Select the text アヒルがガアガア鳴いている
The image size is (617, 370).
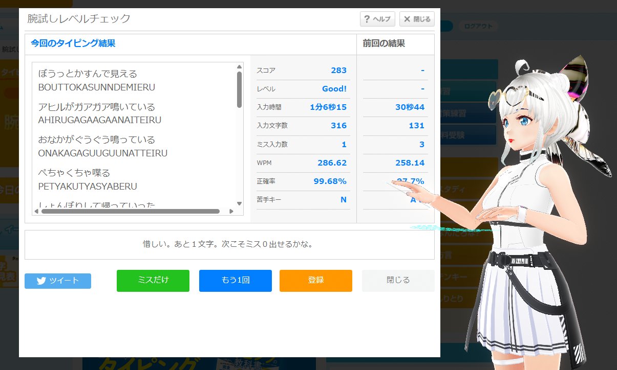pyautogui.click(x=96, y=107)
